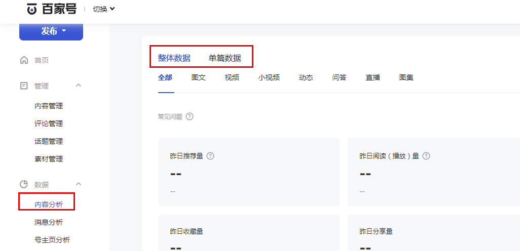Select the 直播 content tab
The height and width of the screenshot is (251, 520).
[x=373, y=78]
